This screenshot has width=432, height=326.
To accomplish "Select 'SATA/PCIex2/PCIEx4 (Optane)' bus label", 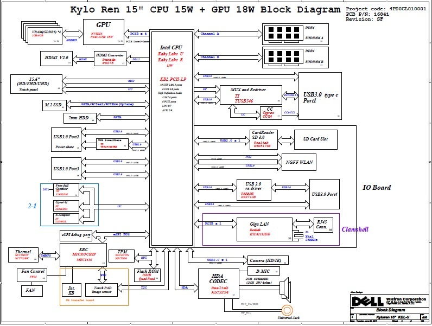I will [107, 104].
